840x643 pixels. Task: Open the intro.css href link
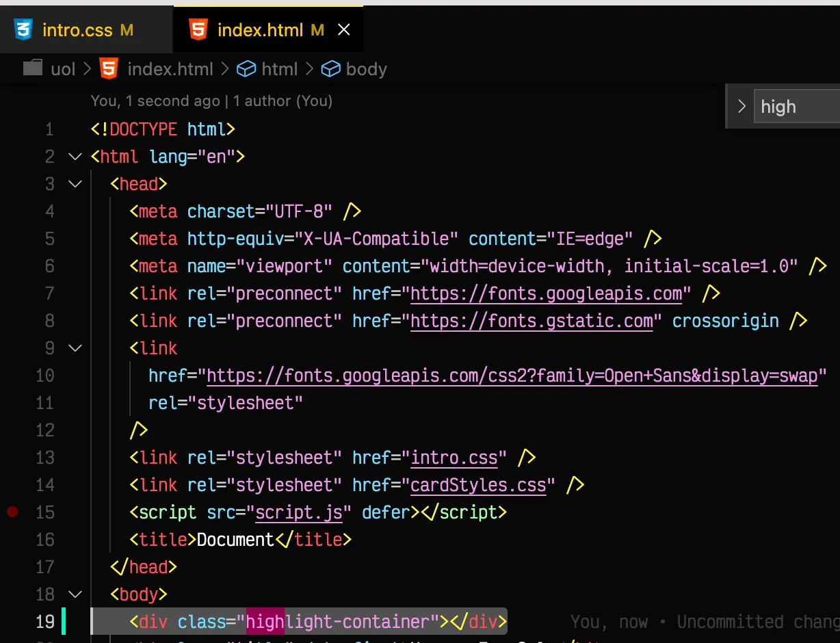[454, 458]
